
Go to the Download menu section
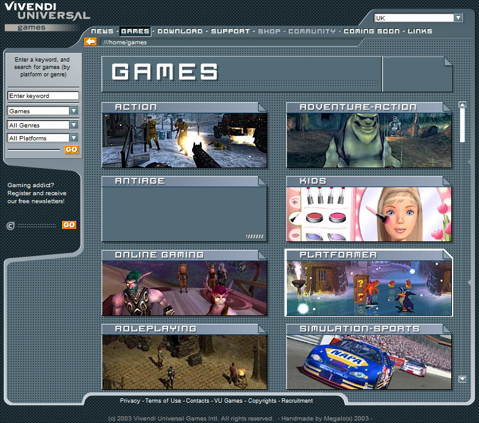pos(179,31)
